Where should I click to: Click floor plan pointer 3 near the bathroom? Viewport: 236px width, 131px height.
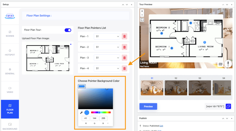click(x=191, y=23)
